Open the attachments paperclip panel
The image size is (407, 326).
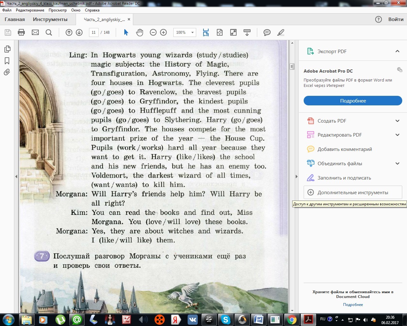point(7,72)
